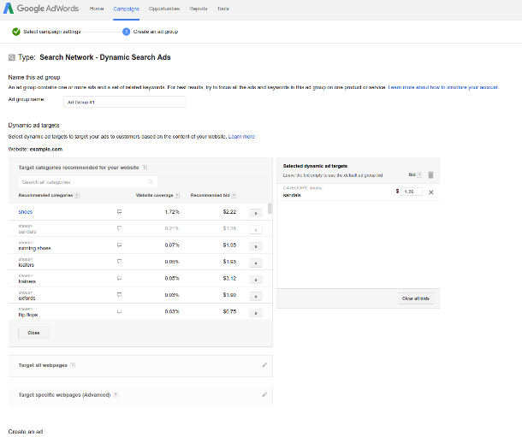This screenshot has width=522, height=437.
Task: Add the oxfords category using arrow button
Action: 255,295
